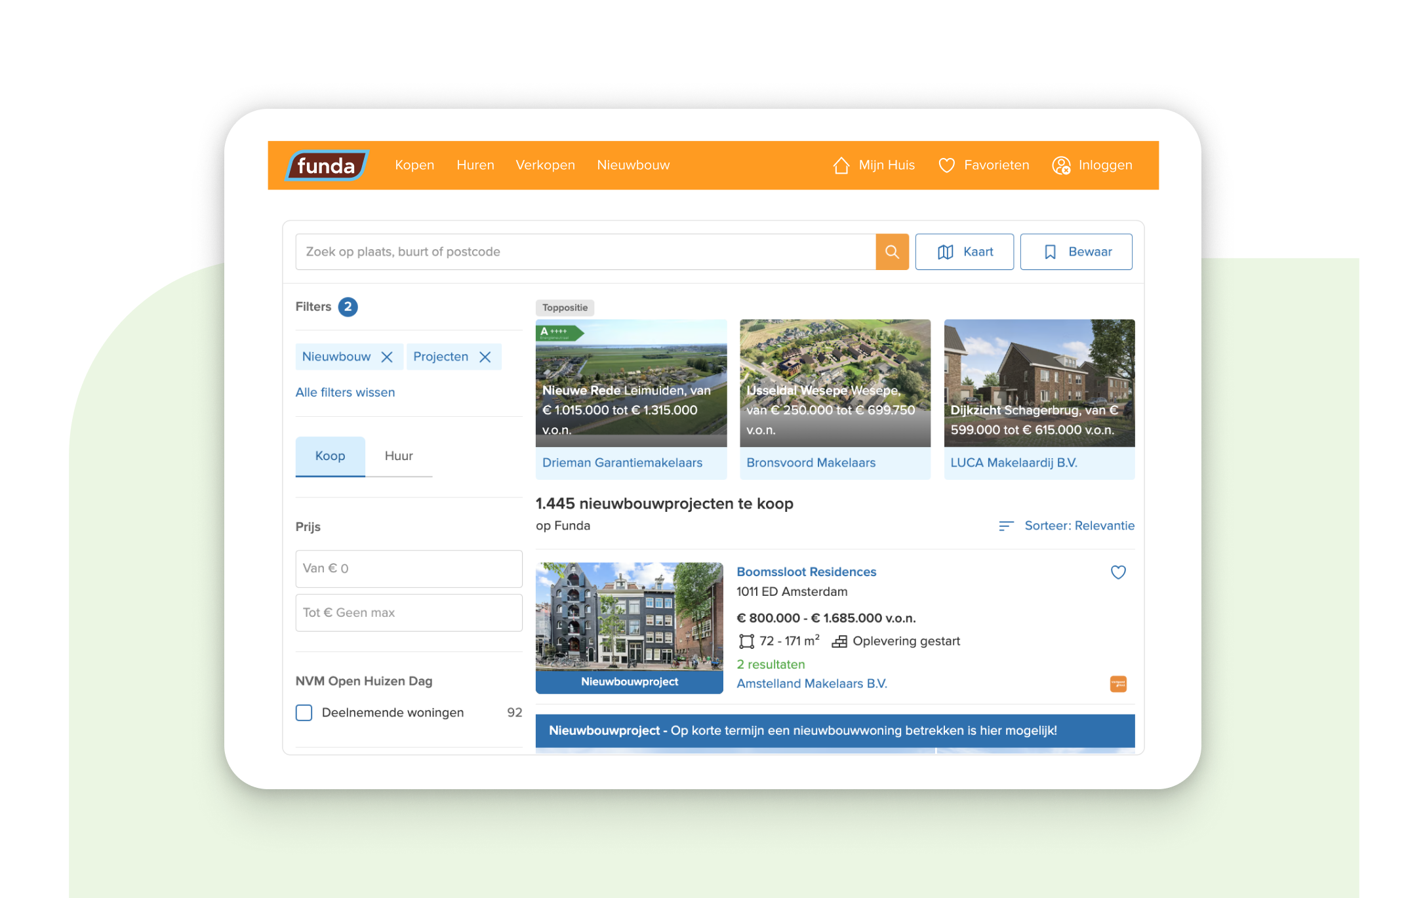Click the funda logo
The height and width of the screenshot is (898, 1427).
click(x=326, y=165)
